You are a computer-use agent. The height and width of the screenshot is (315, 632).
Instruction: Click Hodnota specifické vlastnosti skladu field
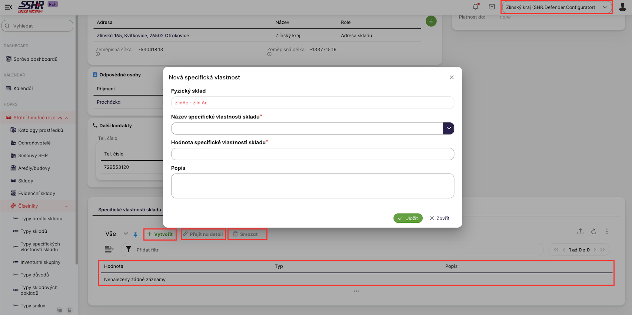[x=312, y=154]
